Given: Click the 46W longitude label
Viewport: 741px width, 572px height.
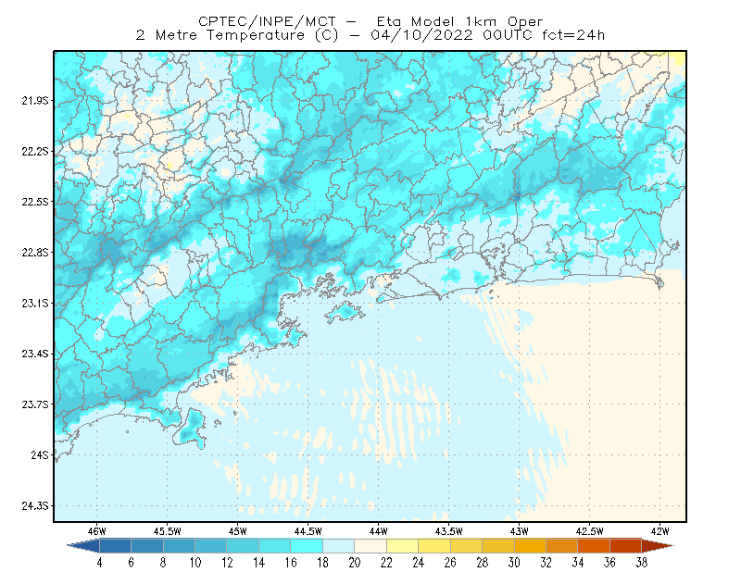Looking at the screenshot, I should click(97, 531).
